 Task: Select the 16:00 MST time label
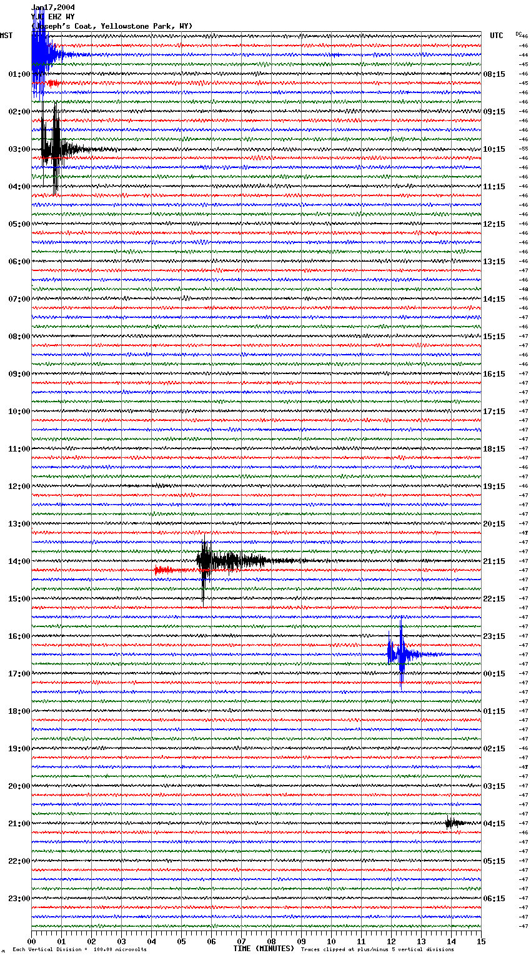(x=19, y=636)
